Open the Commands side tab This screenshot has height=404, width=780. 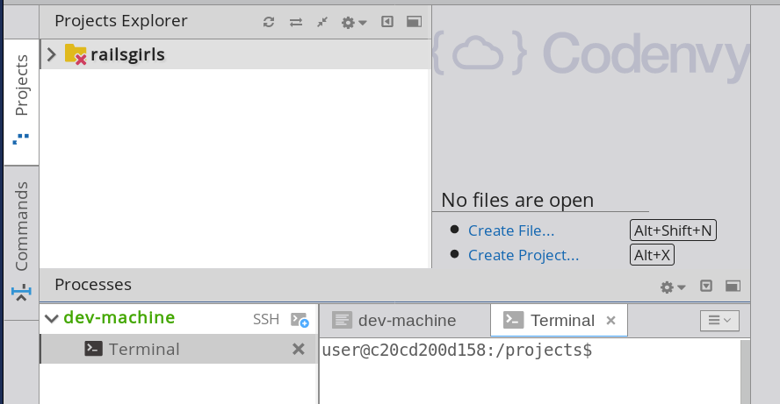tap(21, 242)
